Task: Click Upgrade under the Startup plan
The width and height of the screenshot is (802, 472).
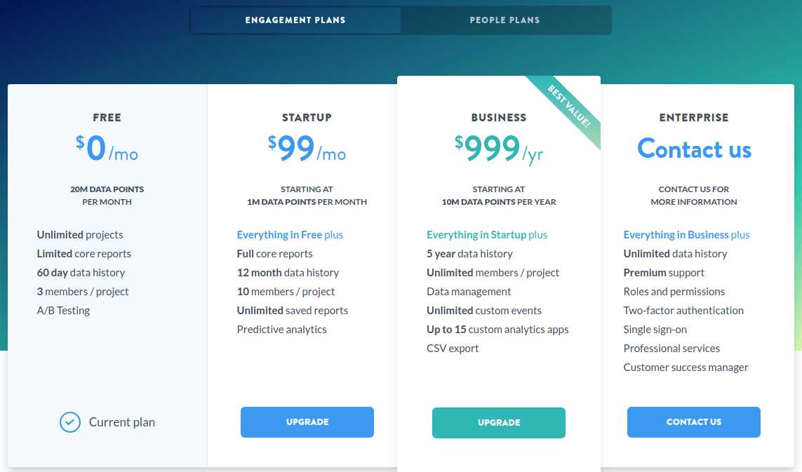Action: [307, 422]
